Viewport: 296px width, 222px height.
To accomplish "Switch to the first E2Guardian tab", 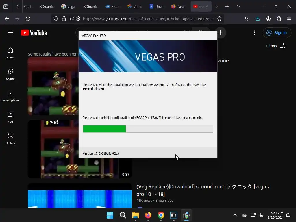I will [47, 6].
